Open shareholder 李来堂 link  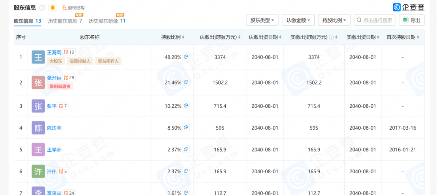coord(54,193)
